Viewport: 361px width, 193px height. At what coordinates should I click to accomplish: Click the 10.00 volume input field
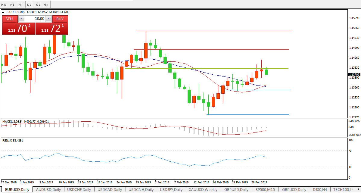[35, 19]
